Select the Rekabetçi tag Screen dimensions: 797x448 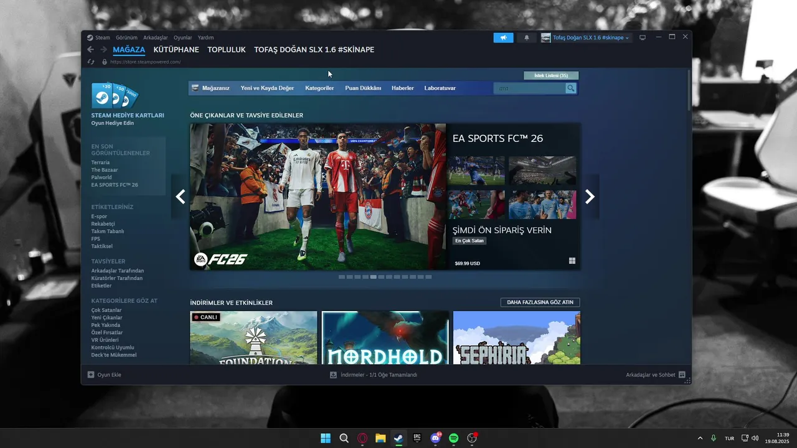click(103, 224)
